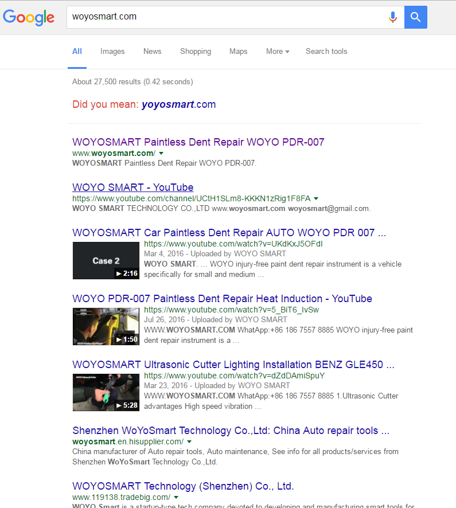Click the Case 2 video thumbnail
Viewport: 456px width, 508px height.
coord(106,260)
